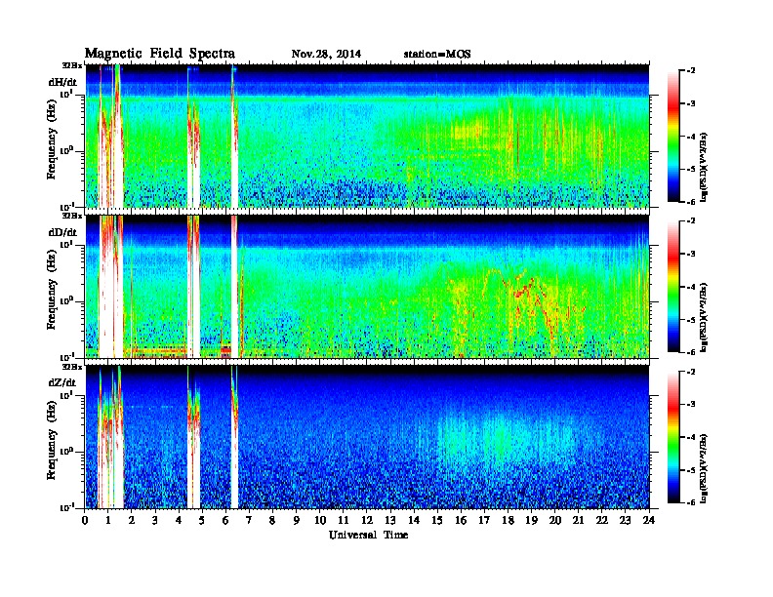Click hour tick label "7" on time axis

point(250,520)
